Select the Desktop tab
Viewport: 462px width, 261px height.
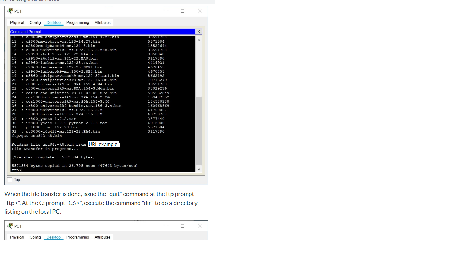[x=53, y=22]
